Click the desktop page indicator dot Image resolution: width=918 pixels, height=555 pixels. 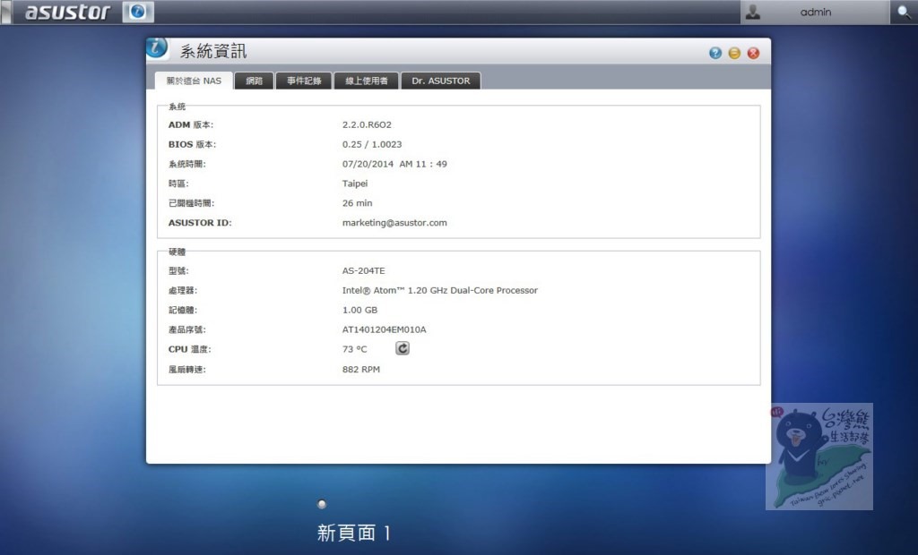point(322,504)
